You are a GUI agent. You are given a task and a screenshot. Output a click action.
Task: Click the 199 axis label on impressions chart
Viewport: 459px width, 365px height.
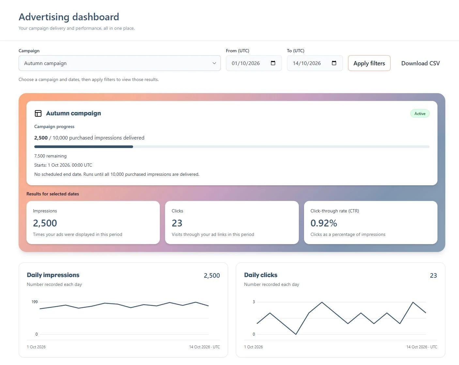pyautogui.click(x=35, y=302)
